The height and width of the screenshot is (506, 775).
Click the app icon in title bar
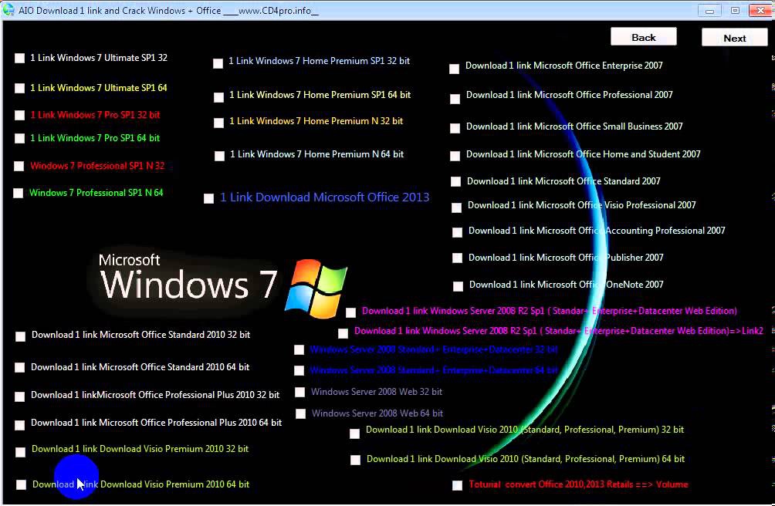(x=8, y=10)
